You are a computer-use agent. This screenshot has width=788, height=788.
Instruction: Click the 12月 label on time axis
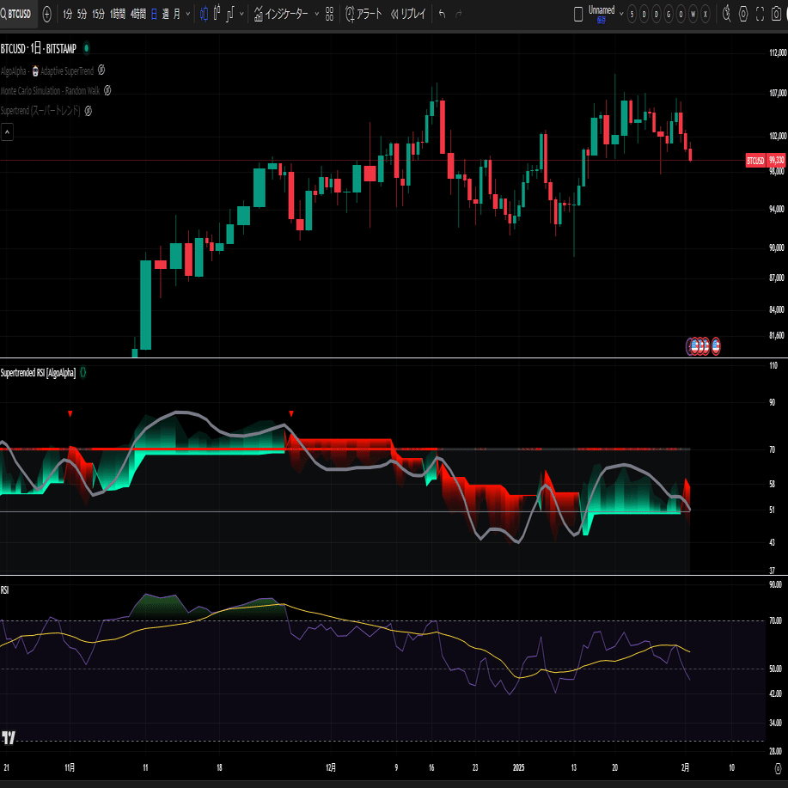331,767
